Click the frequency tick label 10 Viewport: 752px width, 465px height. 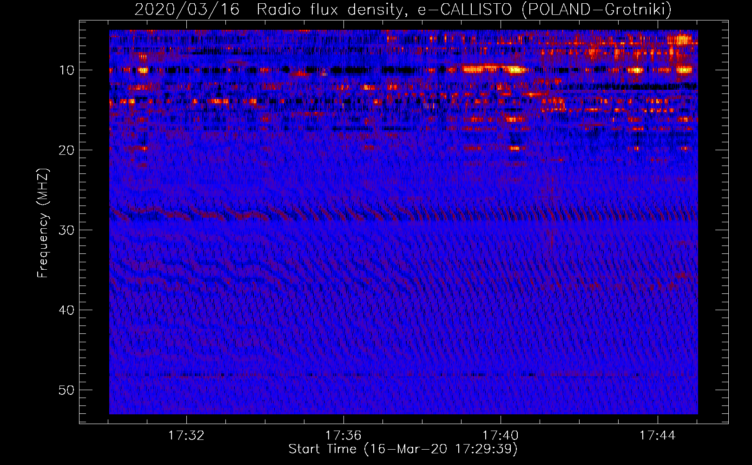click(67, 70)
